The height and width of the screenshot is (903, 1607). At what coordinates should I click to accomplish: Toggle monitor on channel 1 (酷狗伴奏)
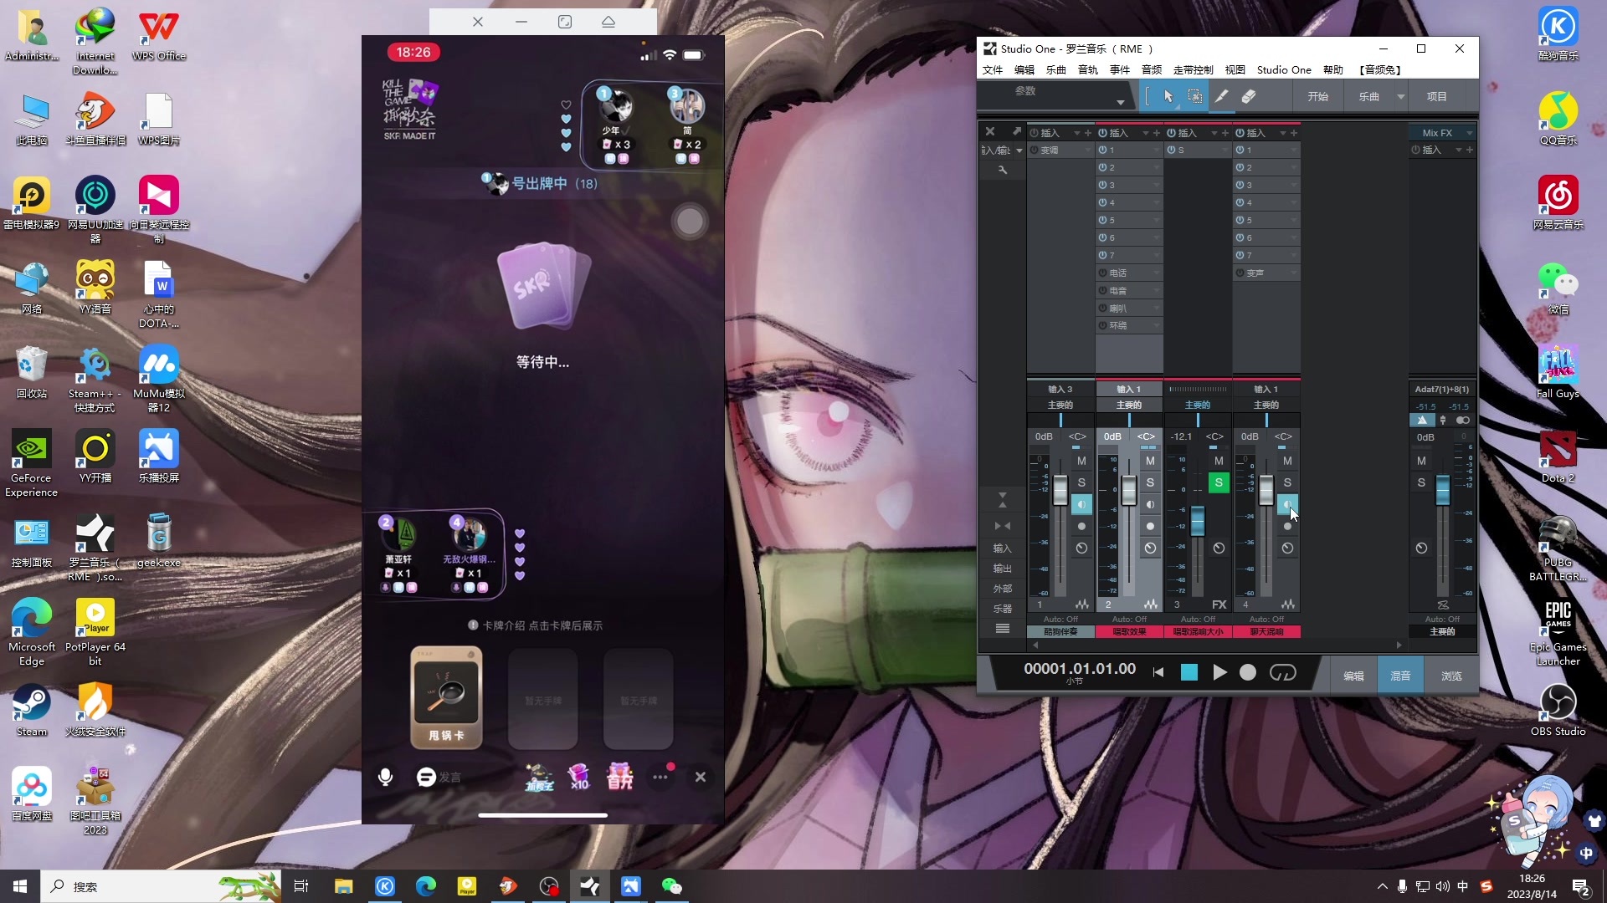(x=1082, y=504)
